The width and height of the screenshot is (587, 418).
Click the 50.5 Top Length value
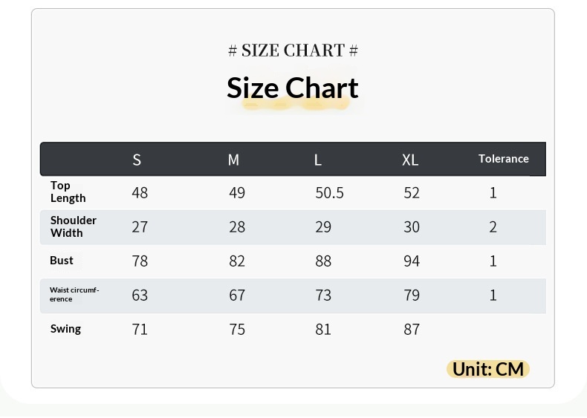tap(329, 193)
